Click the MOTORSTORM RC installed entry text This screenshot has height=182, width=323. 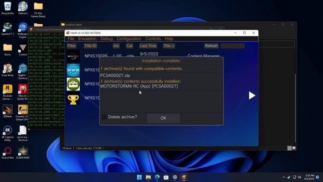(139, 86)
